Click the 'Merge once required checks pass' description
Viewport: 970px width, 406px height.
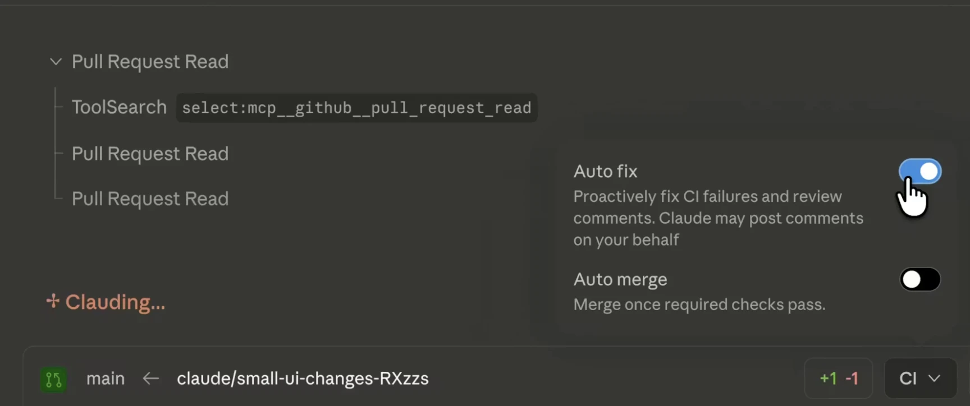(x=699, y=304)
